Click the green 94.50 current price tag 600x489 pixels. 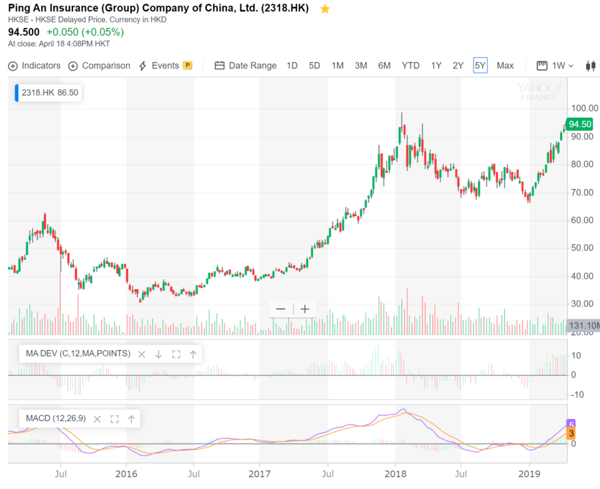click(x=580, y=124)
